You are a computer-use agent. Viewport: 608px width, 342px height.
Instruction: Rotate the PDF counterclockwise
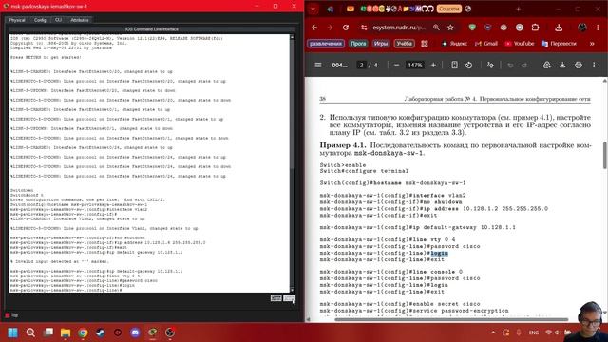click(468, 66)
